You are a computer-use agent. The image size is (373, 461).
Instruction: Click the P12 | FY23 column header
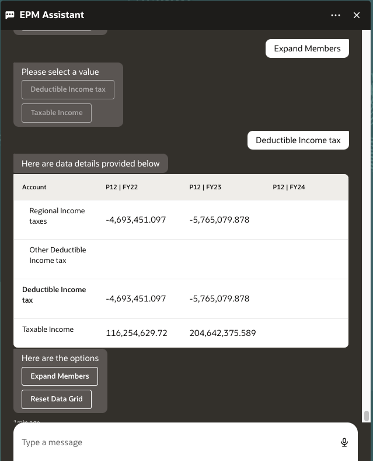pos(205,187)
